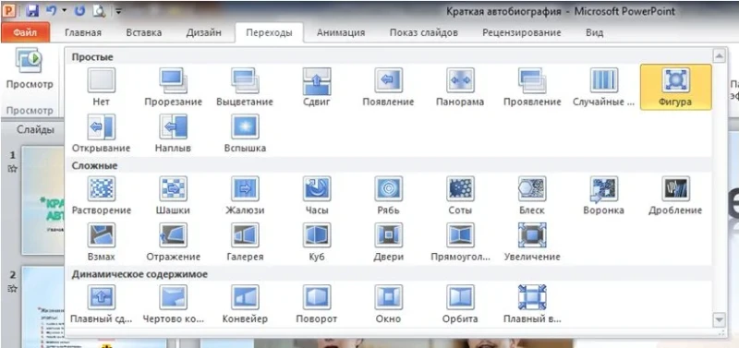Click the Переходы tab
Image resolution: width=739 pixels, height=348 pixels.
pyautogui.click(x=269, y=32)
